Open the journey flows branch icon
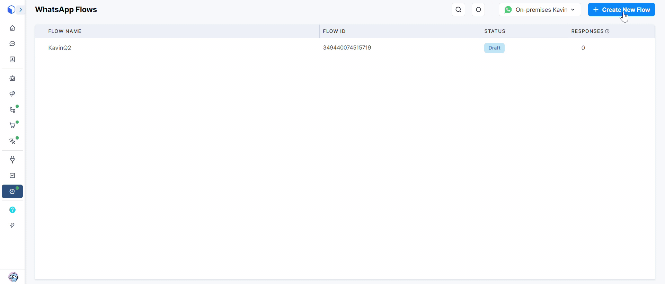Viewport: 665px width, 284px height. pos(12,110)
